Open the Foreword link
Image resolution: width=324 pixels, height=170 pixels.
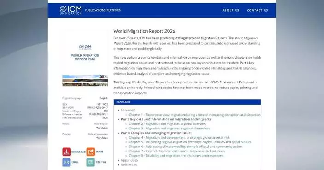click(128, 110)
